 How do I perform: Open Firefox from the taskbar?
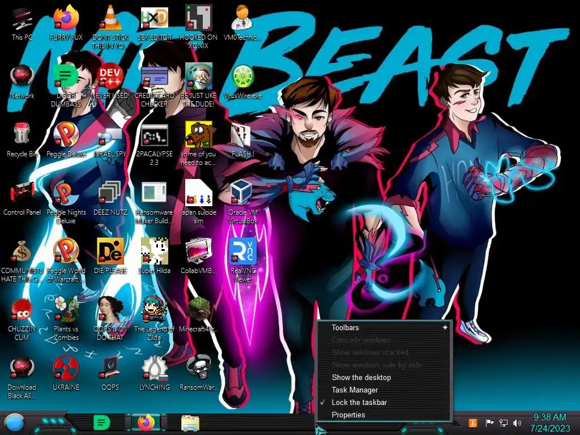(x=146, y=423)
